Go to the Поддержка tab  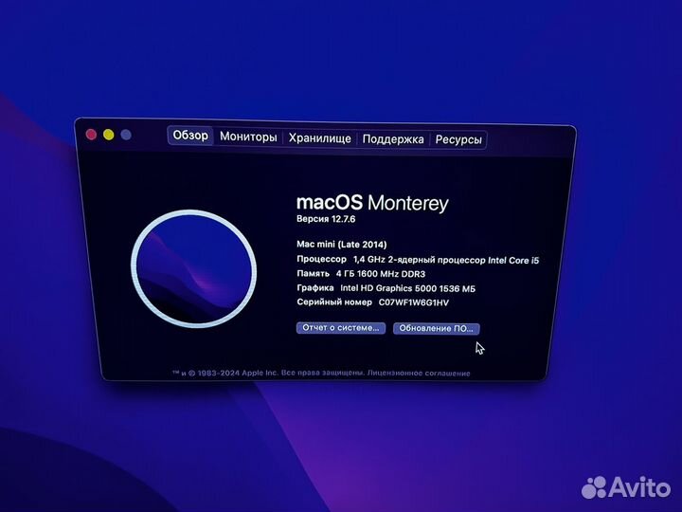click(393, 139)
